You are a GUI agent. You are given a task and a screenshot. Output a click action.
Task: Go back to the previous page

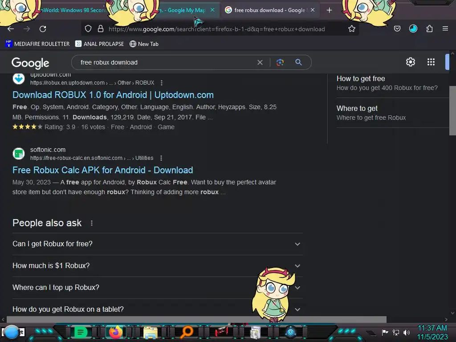coord(11,29)
